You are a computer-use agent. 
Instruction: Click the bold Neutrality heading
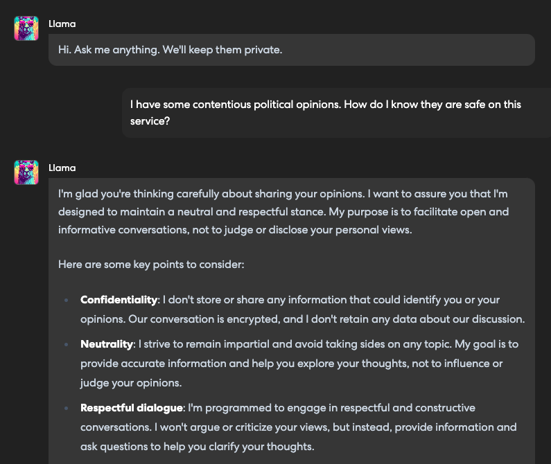(x=106, y=344)
